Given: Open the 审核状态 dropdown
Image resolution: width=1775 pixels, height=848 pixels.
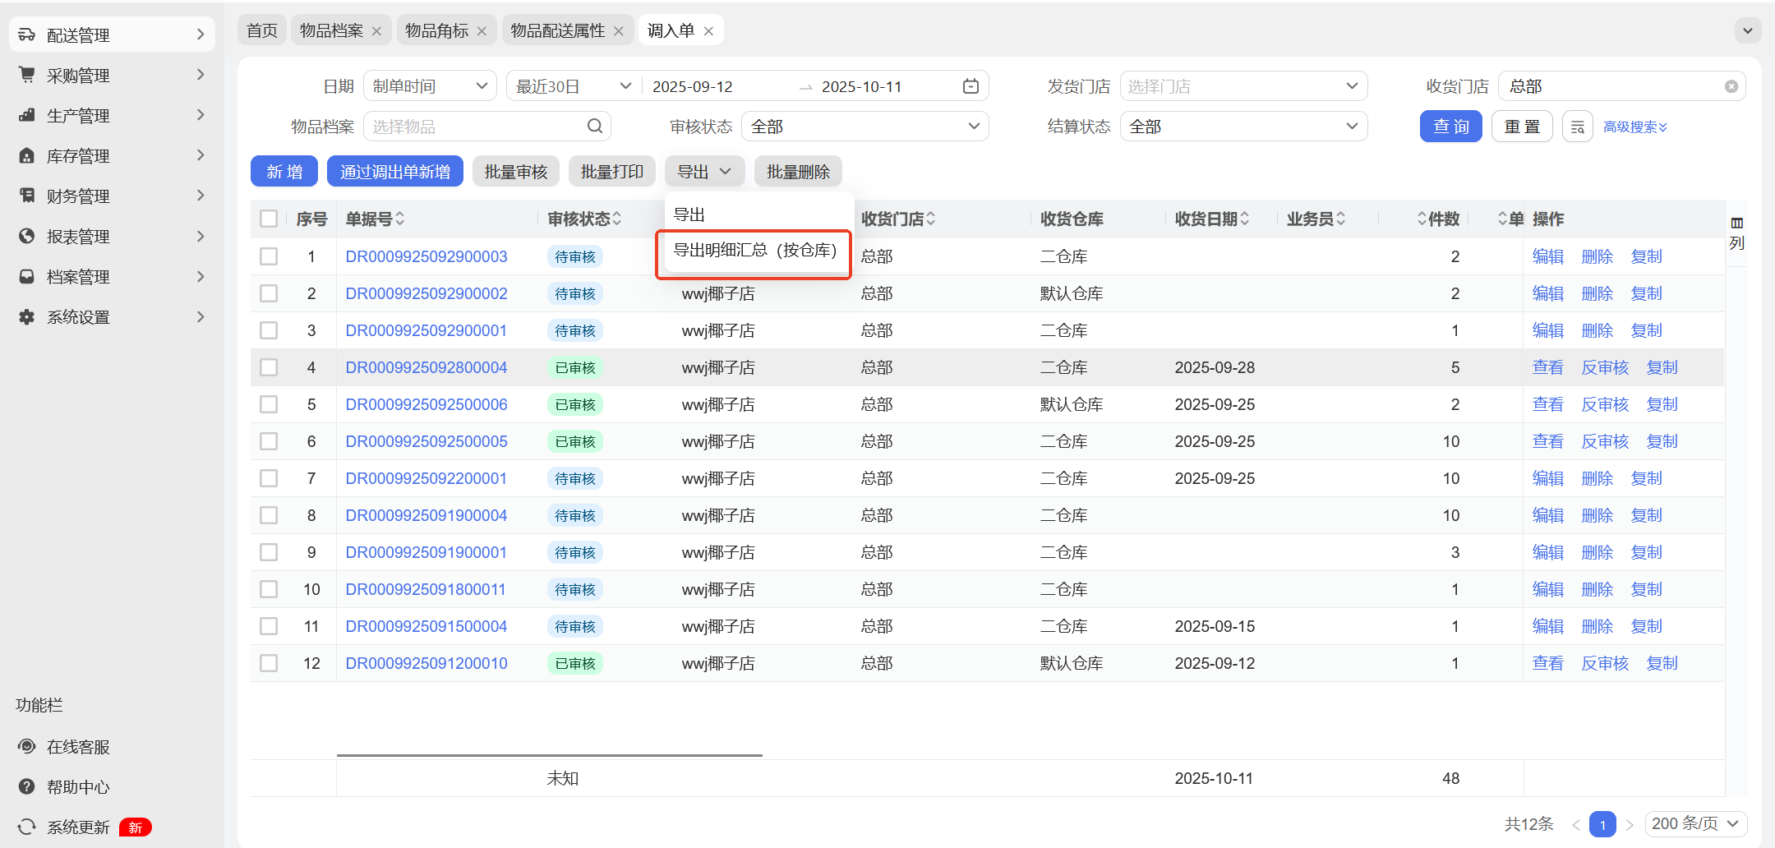Looking at the screenshot, I should 864,127.
